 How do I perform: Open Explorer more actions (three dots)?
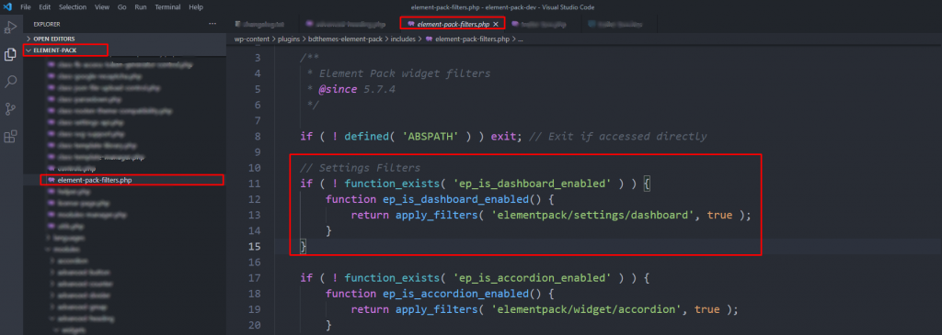(213, 24)
